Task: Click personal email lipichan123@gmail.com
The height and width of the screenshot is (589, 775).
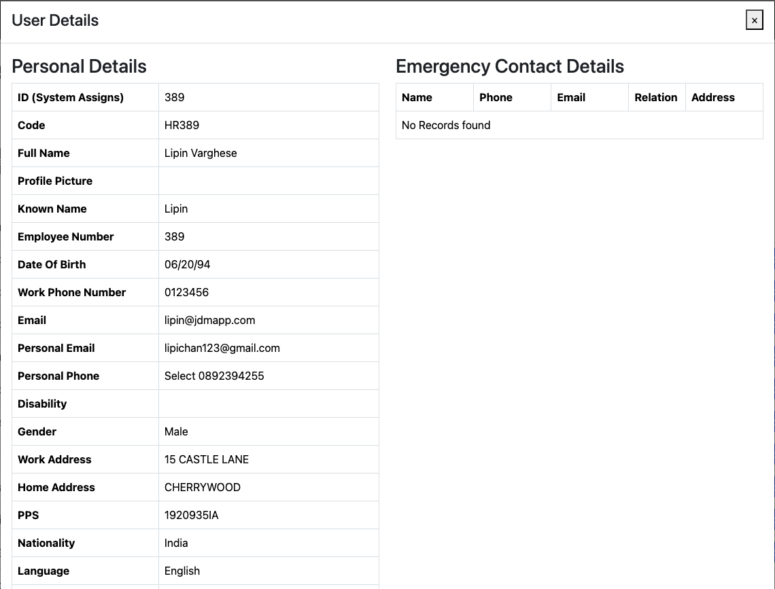Action: pos(222,348)
